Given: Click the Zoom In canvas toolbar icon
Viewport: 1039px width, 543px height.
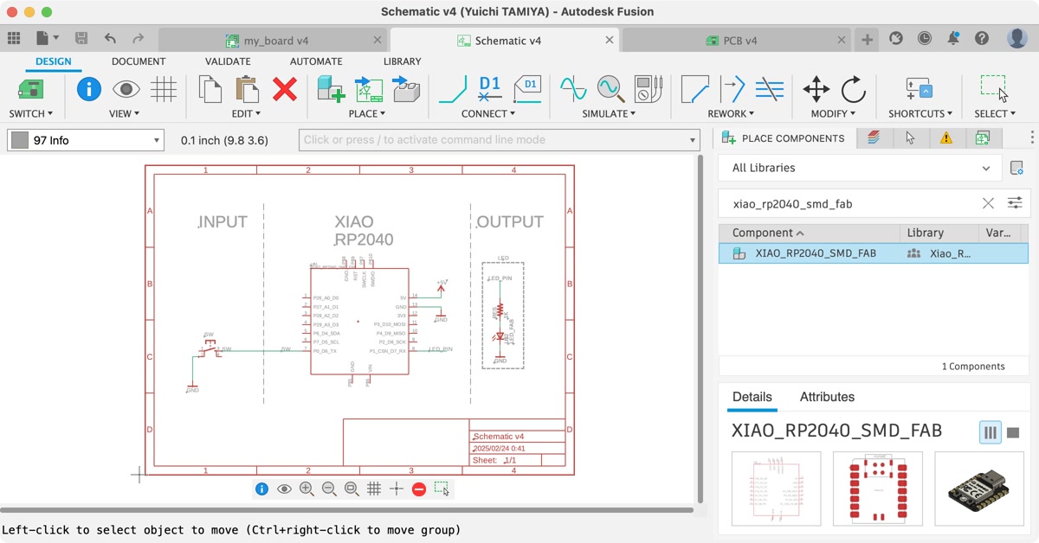Looking at the screenshot, I should tap(307, 489).
